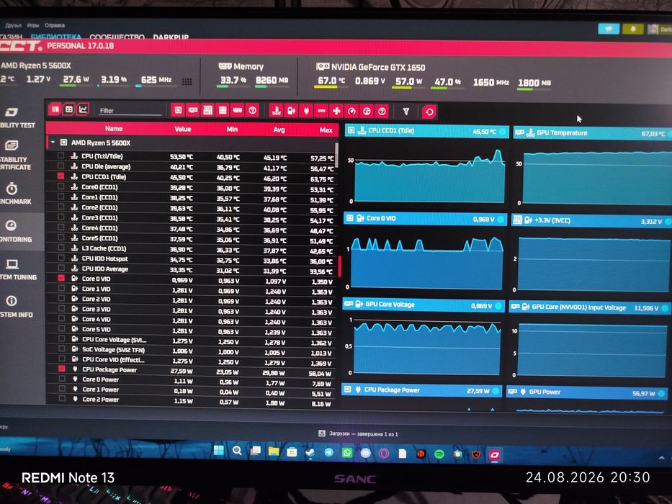The width and height of the screenshot is (672, 504).
Task: Open the dotted grid icon beside 625 MHz
Action: pos(187,81)
